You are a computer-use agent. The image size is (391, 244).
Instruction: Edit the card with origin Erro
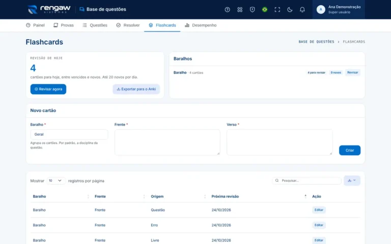coord(319,225)
